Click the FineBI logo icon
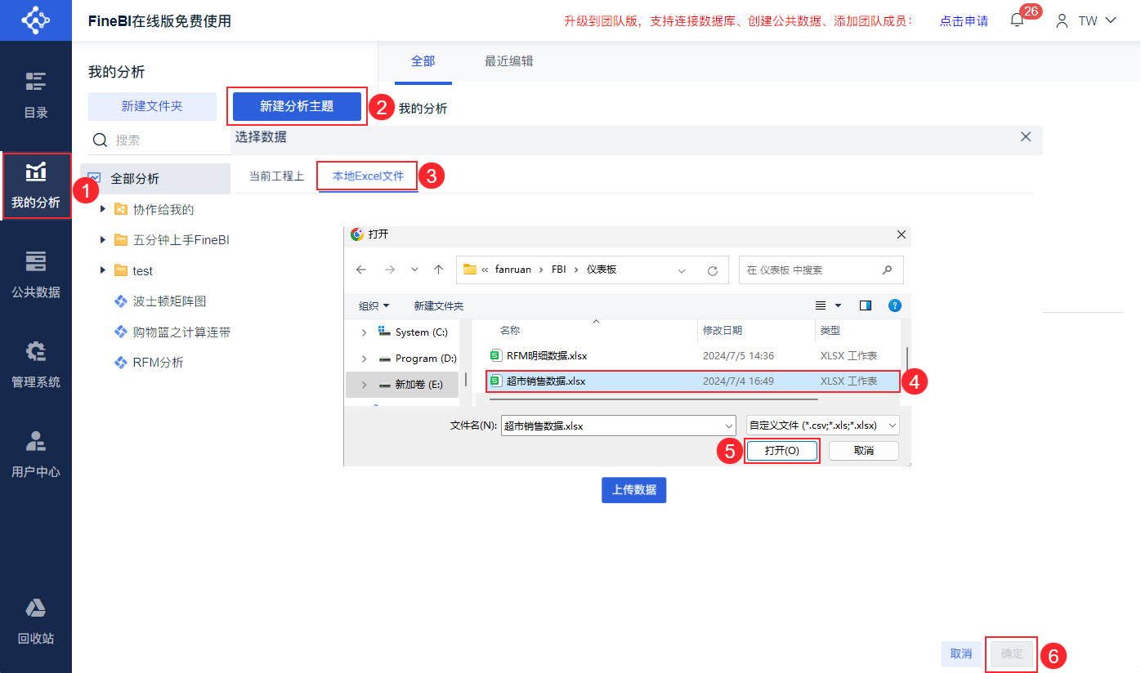The width and height of the screenshot is (1141, 673). (x=36, y=20)
